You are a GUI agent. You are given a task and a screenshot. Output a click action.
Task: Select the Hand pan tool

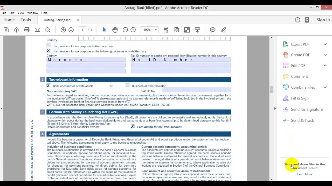pyautogui.click(x=115, y=30)
